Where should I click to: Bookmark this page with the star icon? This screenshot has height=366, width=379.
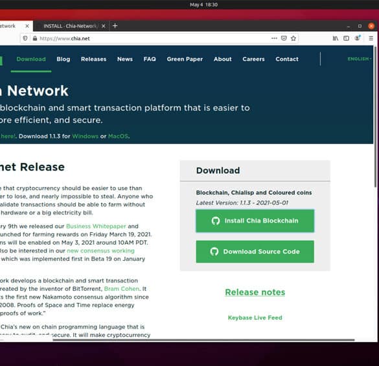click(x=293, y=38)
